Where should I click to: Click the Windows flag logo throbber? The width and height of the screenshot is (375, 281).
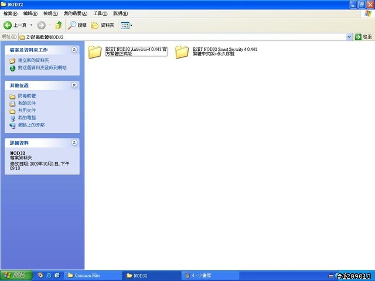tap(368, 13)
